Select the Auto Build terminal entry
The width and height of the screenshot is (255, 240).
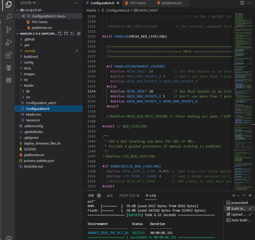(x=239, y=220)
